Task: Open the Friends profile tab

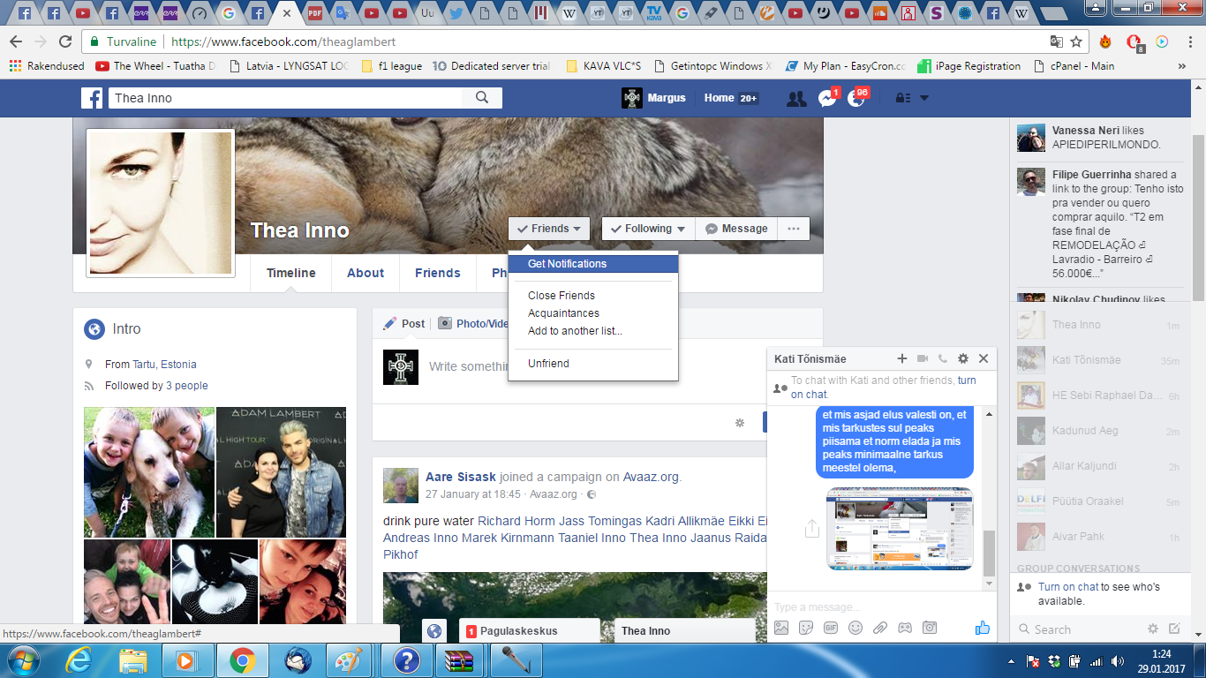Action: click(438, 273)
